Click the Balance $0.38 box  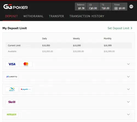81,7
